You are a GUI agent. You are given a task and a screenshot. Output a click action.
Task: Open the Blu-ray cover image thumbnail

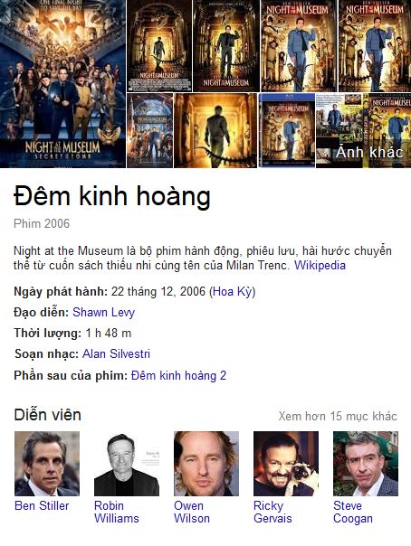(x=287, y=130)
